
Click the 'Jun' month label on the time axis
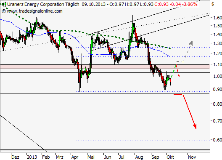click(108, 157)
